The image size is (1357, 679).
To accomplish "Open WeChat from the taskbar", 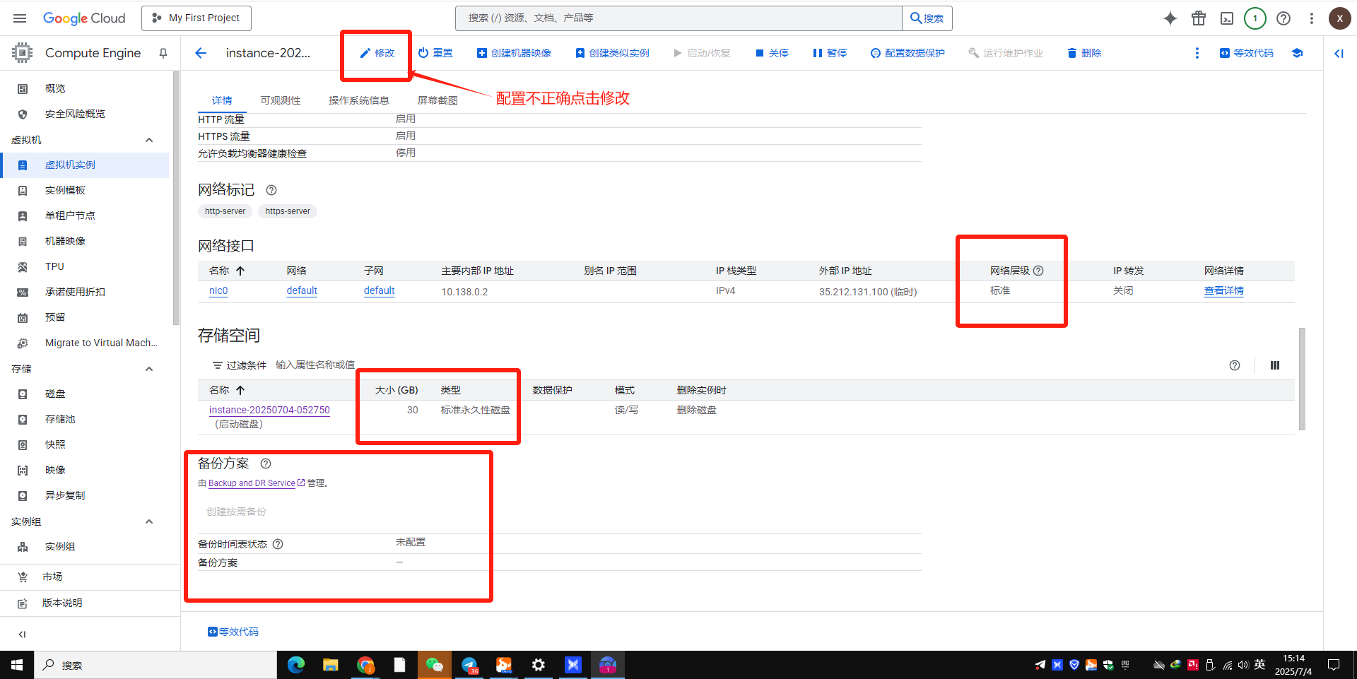I will click(x=434, y=665).
